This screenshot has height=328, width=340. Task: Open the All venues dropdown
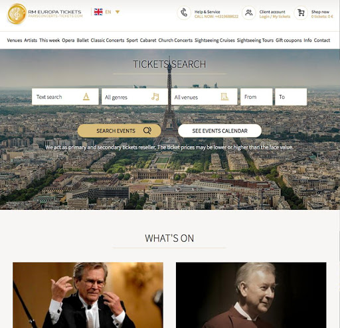(204, 97)
